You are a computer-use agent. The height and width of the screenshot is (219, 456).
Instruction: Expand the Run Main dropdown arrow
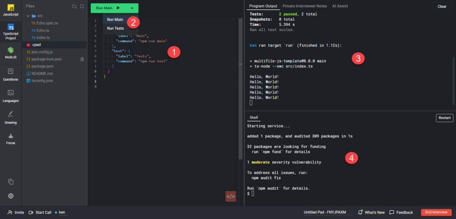coord(132,8)
